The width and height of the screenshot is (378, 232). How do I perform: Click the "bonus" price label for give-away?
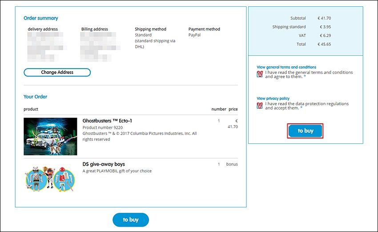coord(232,164)
